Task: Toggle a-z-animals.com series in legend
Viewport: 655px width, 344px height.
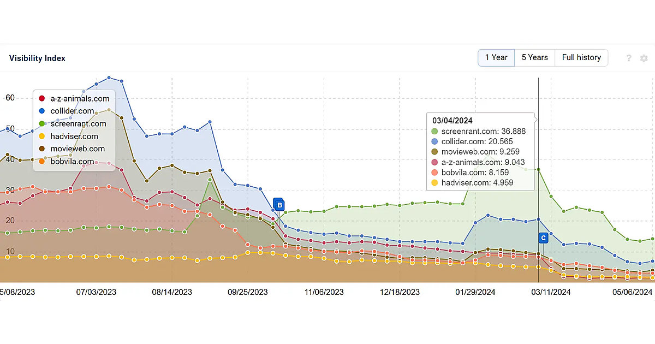Action: [x=80, y=99]
